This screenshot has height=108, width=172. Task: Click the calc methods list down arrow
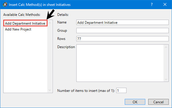(50, 90)
